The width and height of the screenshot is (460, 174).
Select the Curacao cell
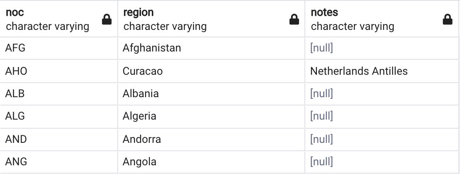coord(212,71)
